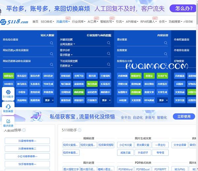Screen dimensions: 198x171
Task: Open the AI检测 tool button
Action: (x=123, y=100)
